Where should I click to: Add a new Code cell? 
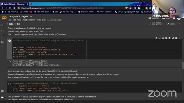coord(10,24)
